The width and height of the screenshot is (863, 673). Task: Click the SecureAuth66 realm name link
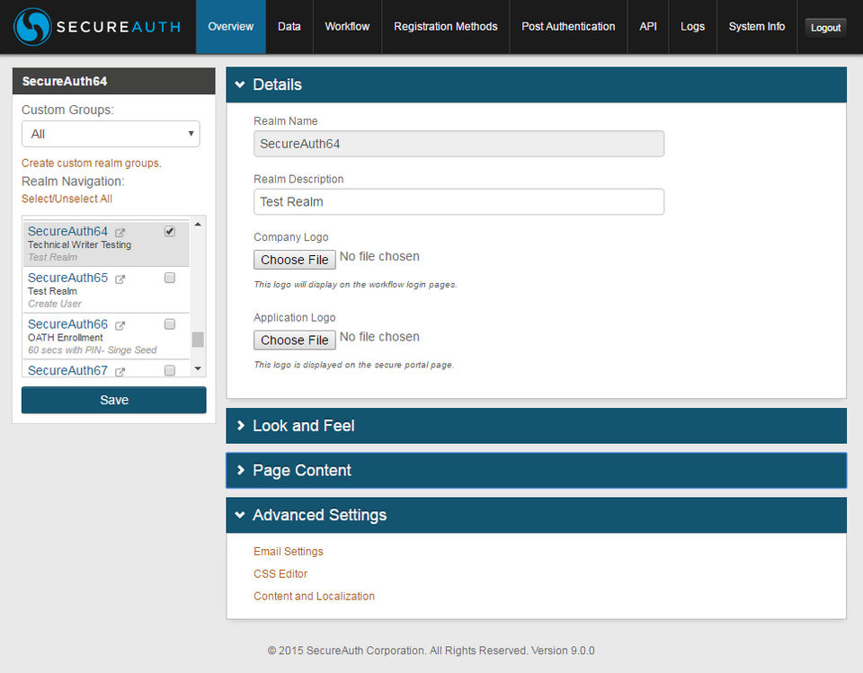[x=67, y=324]
